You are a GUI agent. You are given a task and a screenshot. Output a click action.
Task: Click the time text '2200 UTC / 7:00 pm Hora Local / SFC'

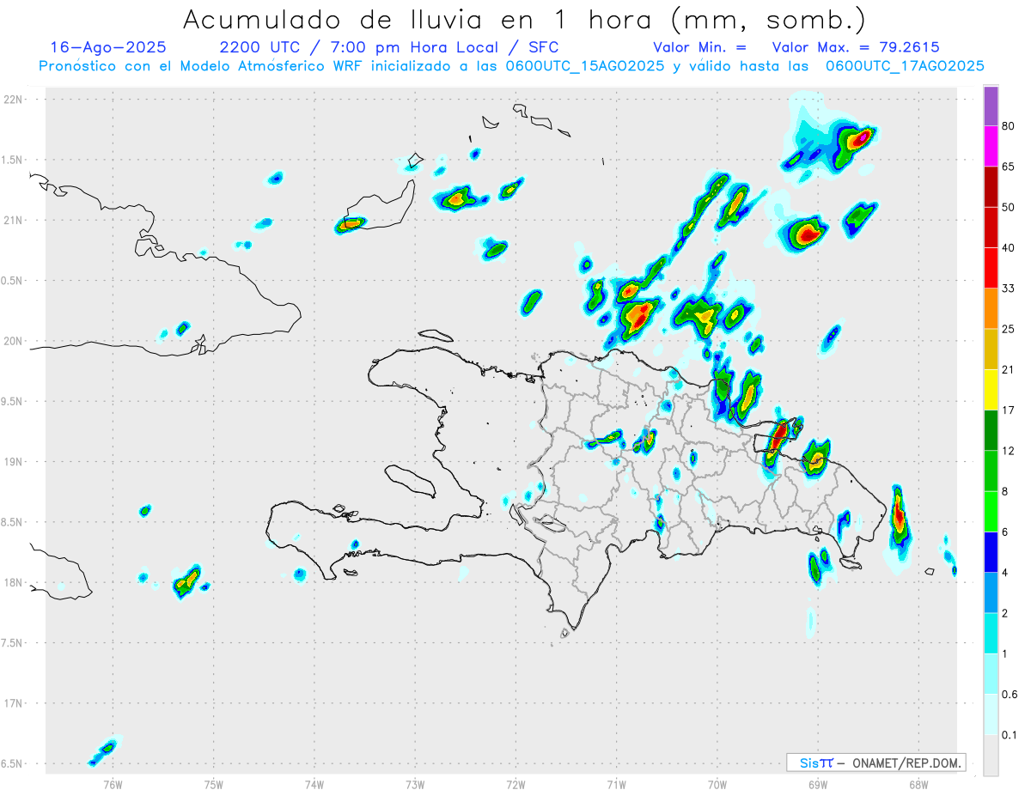[389, 47]
